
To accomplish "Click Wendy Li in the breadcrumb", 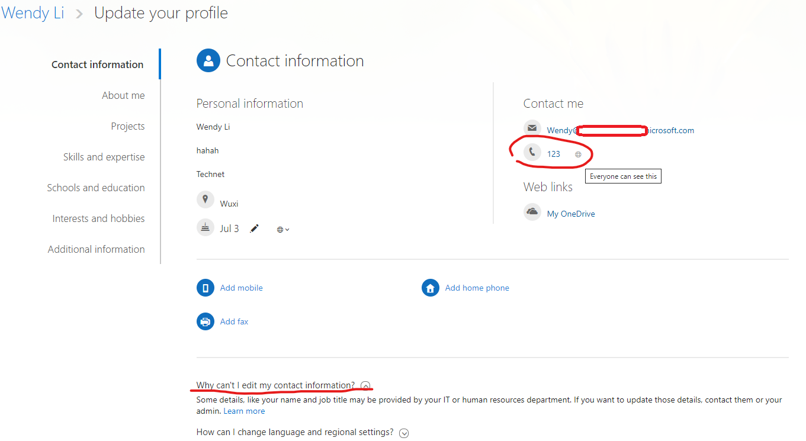I will (x=33, y=12).
